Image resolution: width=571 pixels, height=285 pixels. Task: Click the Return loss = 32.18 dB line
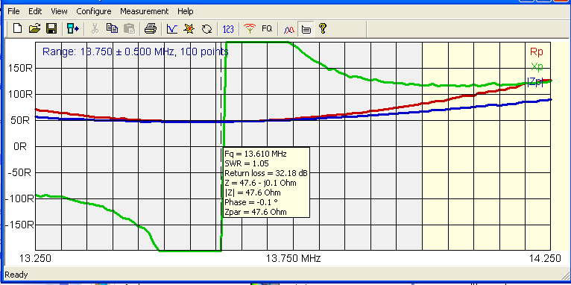266,173
